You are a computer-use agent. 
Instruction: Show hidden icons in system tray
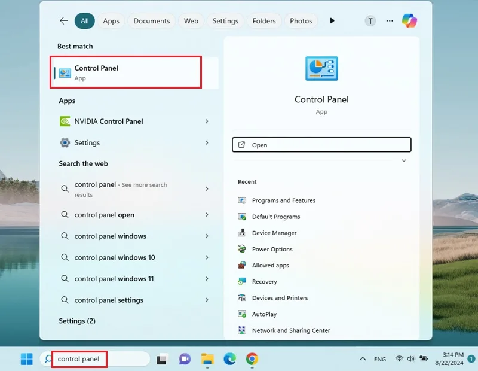pyautogui.click(x=363, y=359)
